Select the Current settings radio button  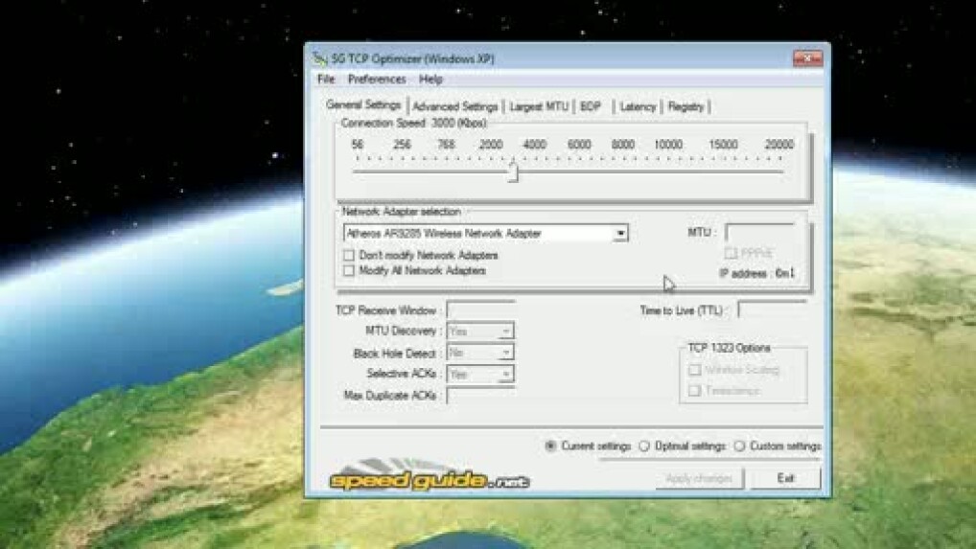[x=550, y=446]
